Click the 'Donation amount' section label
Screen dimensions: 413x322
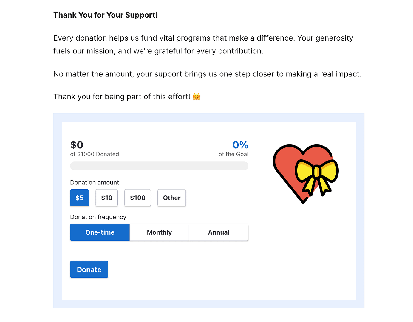tap(95, 182)
